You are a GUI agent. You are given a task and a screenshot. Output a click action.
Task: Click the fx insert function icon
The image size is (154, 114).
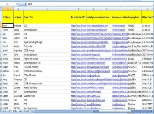[26, 4]
